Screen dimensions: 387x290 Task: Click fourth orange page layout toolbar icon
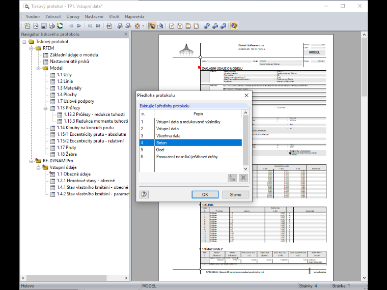coord(196,25)
